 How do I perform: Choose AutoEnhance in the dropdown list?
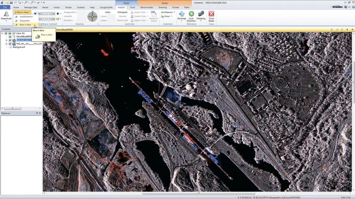[x=26, y=17]
